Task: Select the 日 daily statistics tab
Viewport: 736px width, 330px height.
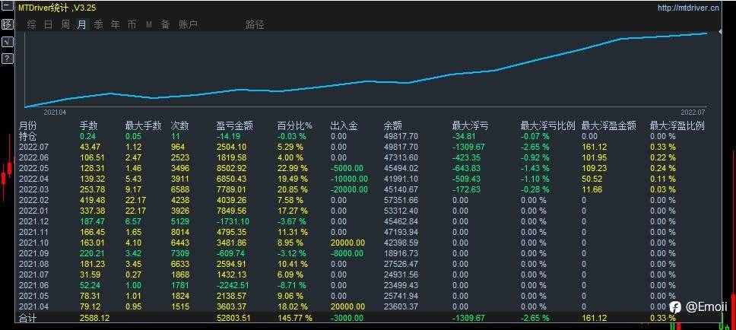Action: pos(49,25)
